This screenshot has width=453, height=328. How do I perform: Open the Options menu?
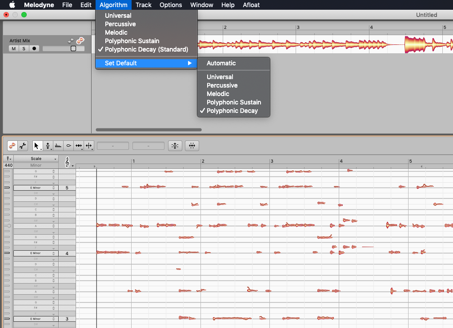(x=171, y=5)
